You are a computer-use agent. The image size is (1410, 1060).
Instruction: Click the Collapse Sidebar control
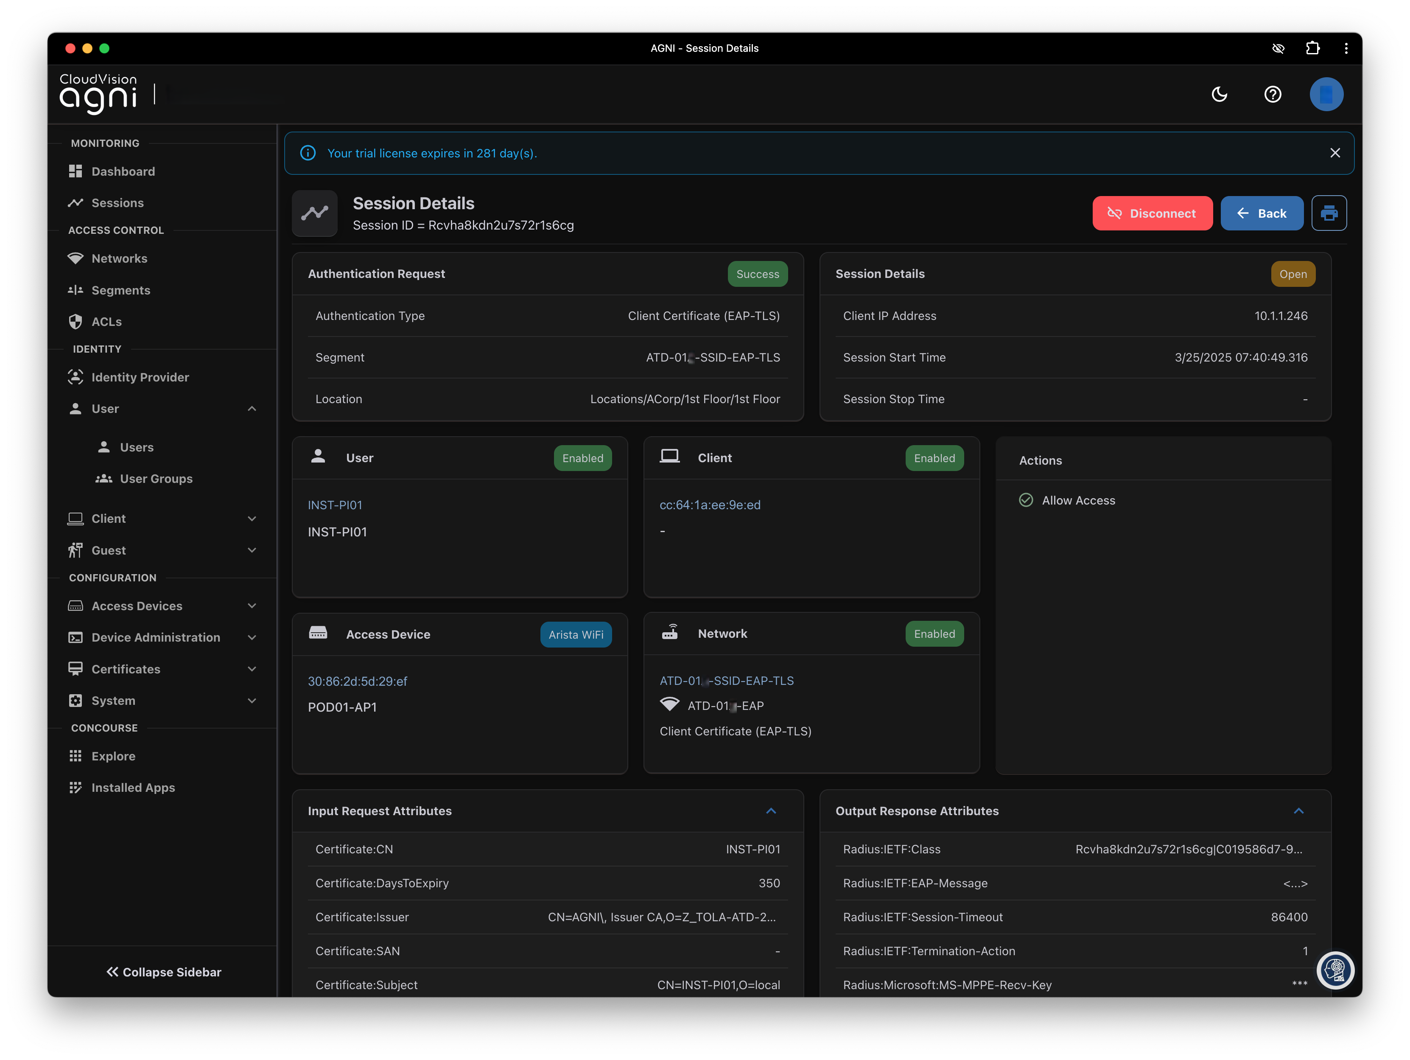point(163,972)
